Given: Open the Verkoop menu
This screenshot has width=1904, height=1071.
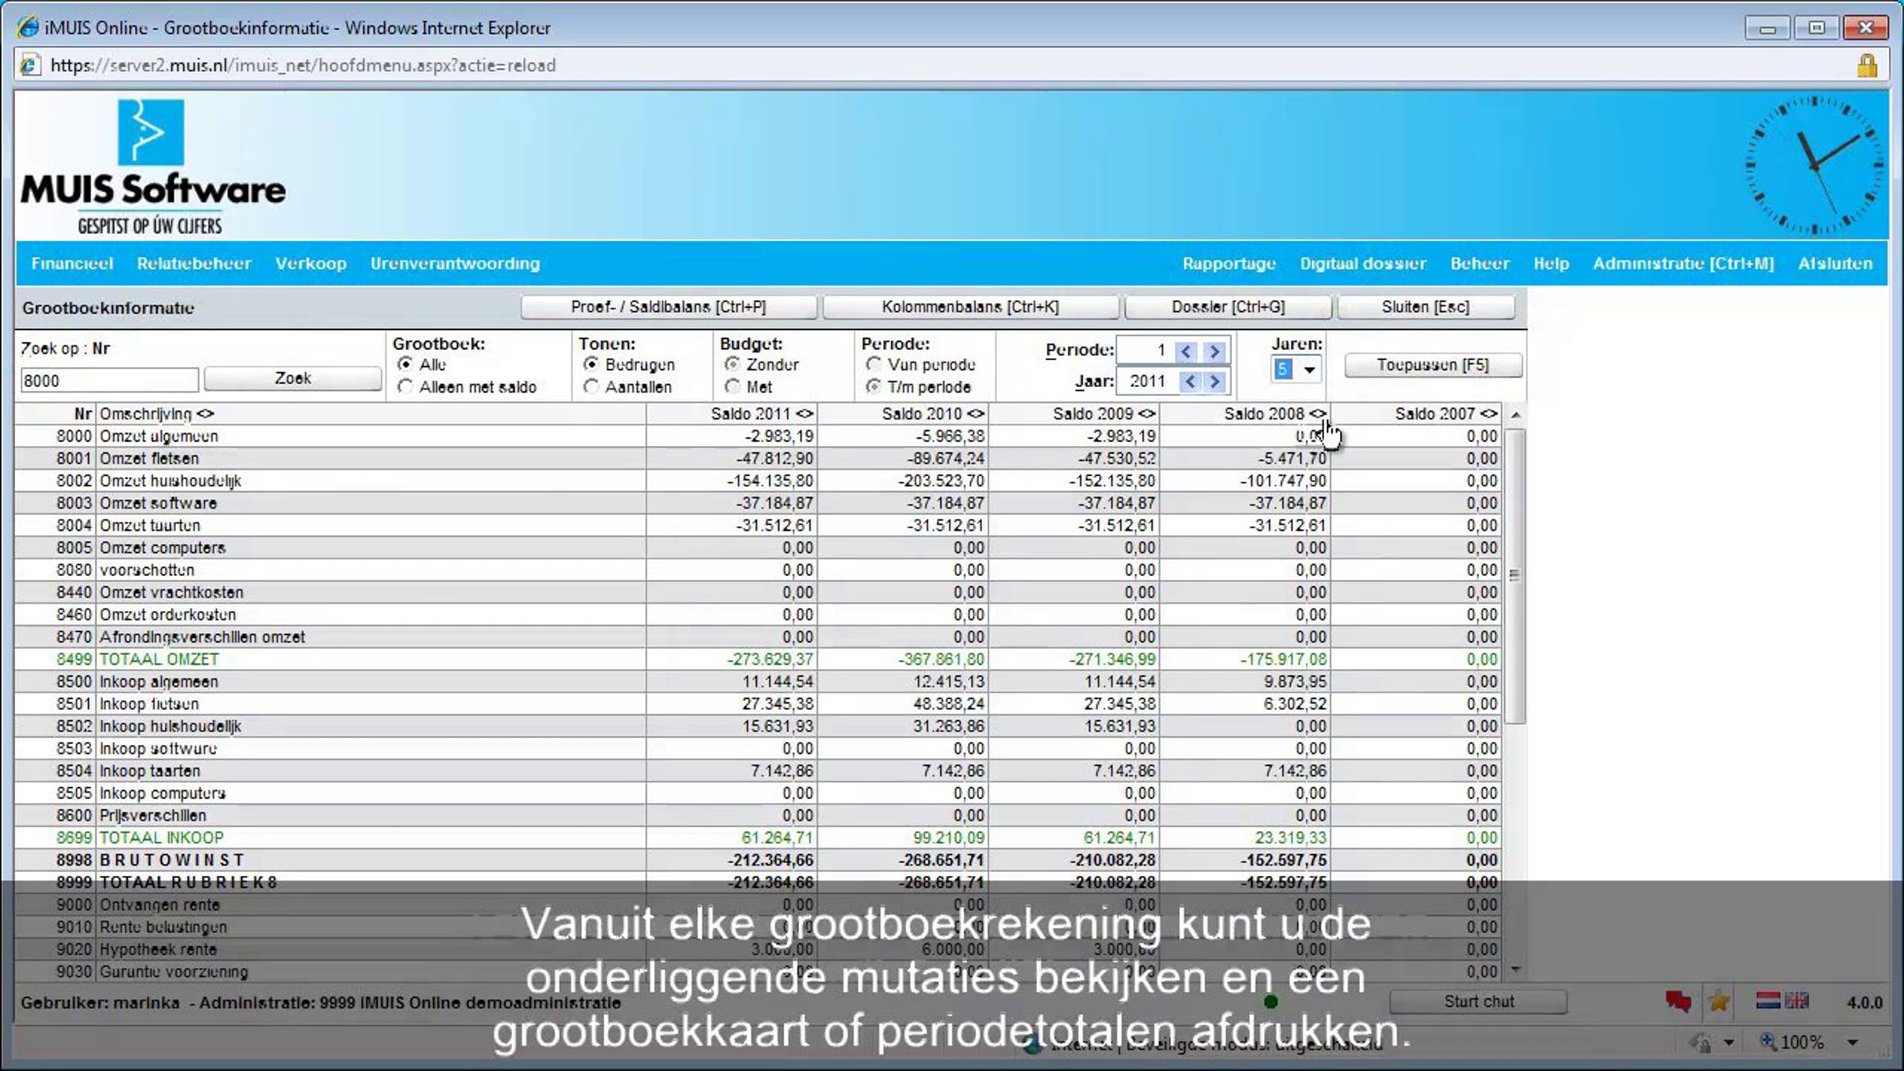Looking at the screenshot, I should coord(311,263).
